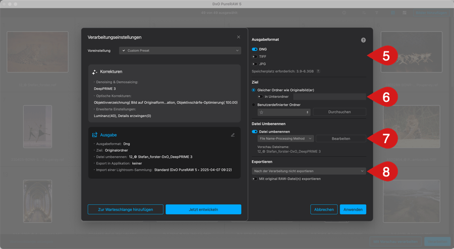
Task: Click the Abbrechen button
Action: [324, 209]
